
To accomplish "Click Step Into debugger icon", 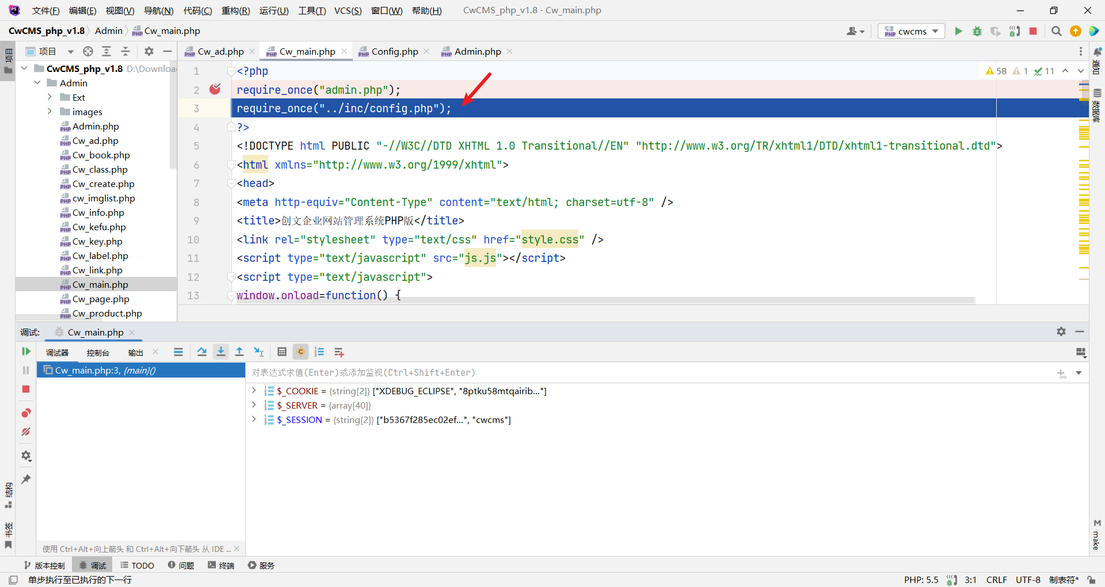I will pos(221,352).
